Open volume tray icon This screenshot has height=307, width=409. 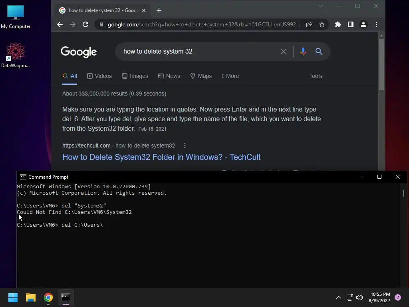(359, 297)
